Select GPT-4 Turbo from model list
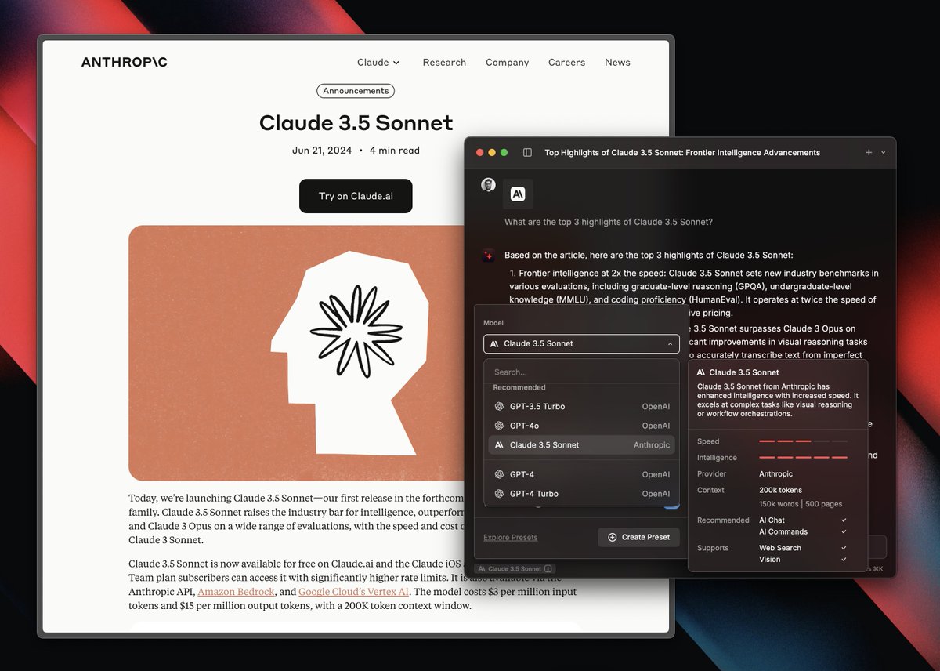The image size is (940, 671). click(x=581, y=494)
